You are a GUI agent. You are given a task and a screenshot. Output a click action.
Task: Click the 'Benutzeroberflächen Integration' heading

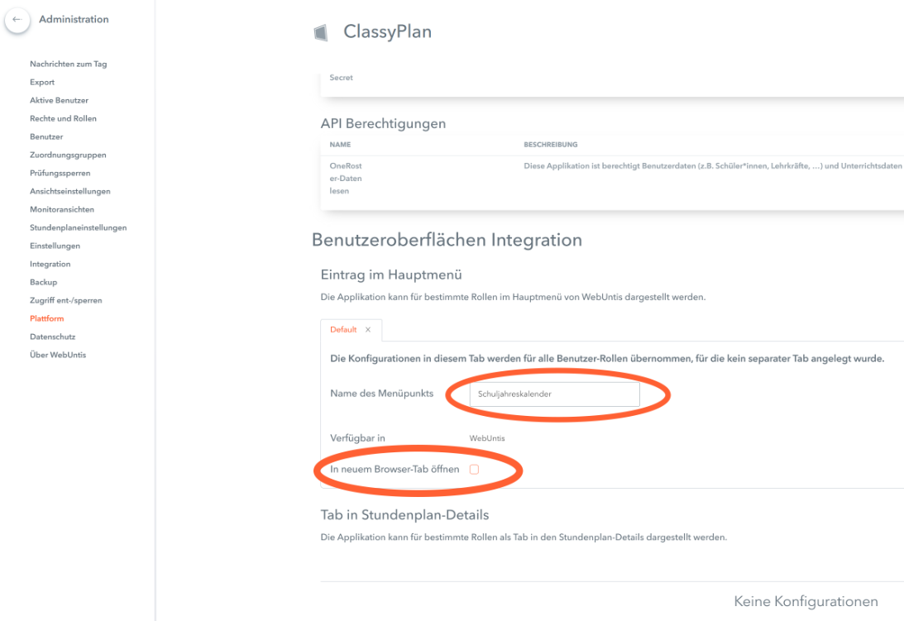click(x=447, y=240)
